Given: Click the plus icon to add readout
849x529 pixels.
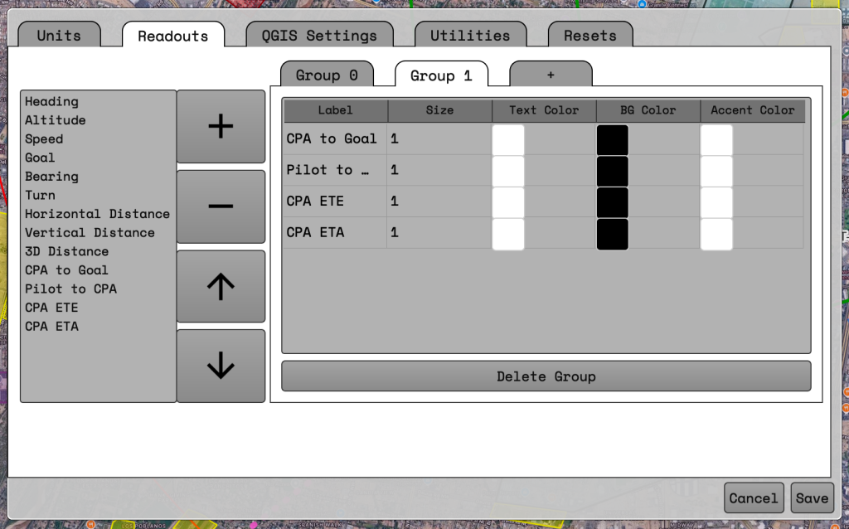Looking at the screenshot, I should point(221,127).
